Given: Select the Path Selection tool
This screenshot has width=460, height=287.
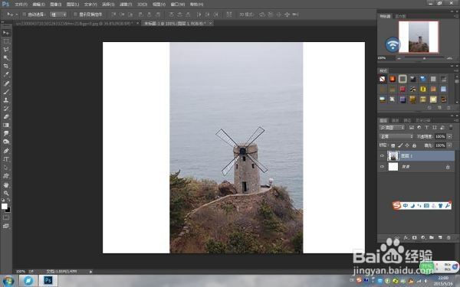Looking at the screenshot, I should [6, 168].
